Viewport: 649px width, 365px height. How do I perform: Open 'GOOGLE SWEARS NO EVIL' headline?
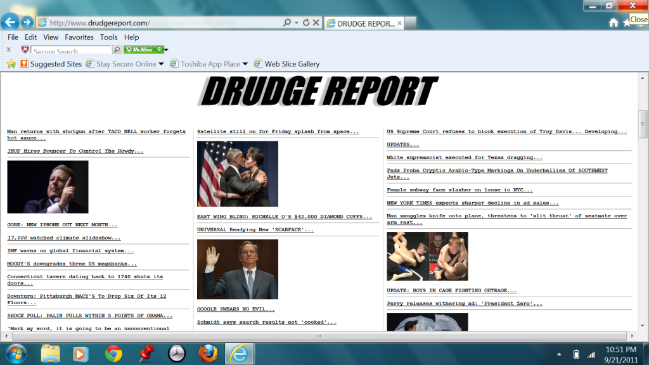tap(236, 309)
